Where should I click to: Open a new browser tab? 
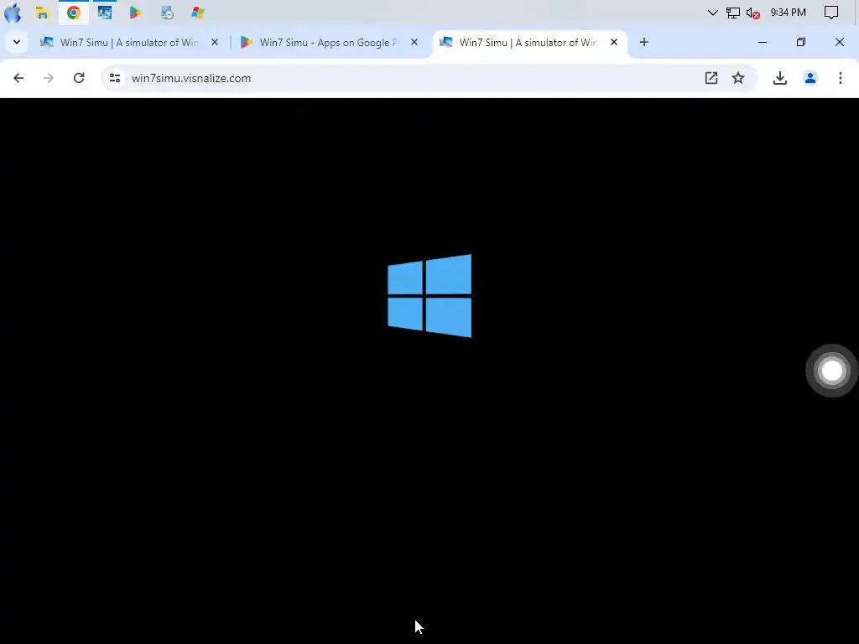pos(644,42)
